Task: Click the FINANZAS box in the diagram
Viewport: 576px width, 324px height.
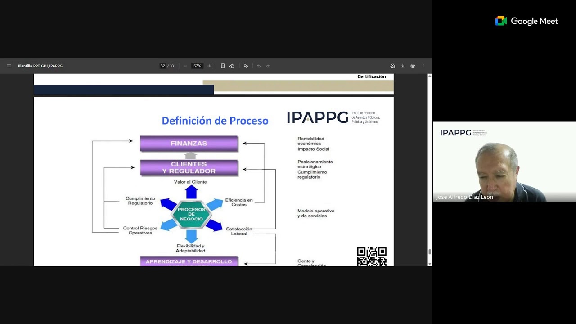Action: 189,144
